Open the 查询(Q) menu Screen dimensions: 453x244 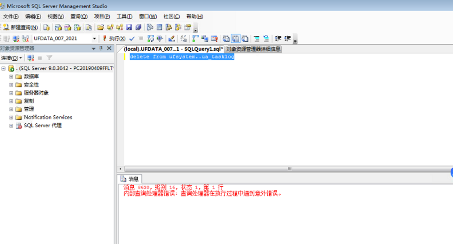point(79,16)
